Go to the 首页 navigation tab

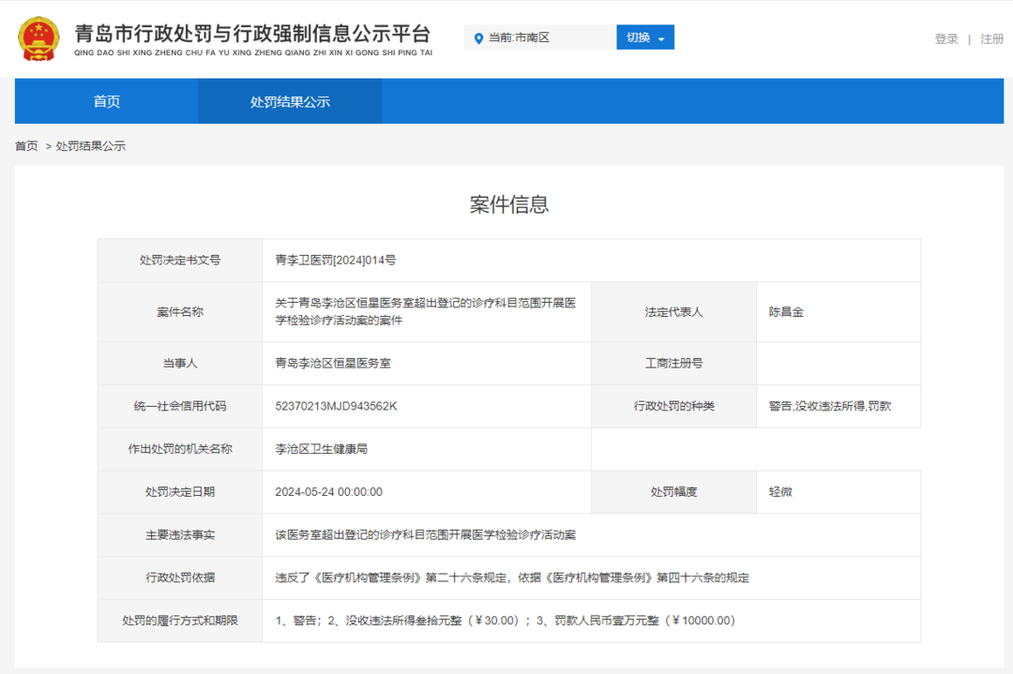point(107,101)
